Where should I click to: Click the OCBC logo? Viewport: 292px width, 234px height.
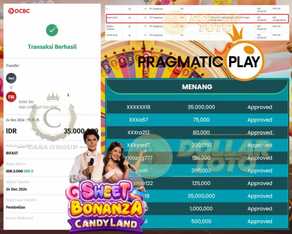19,11
